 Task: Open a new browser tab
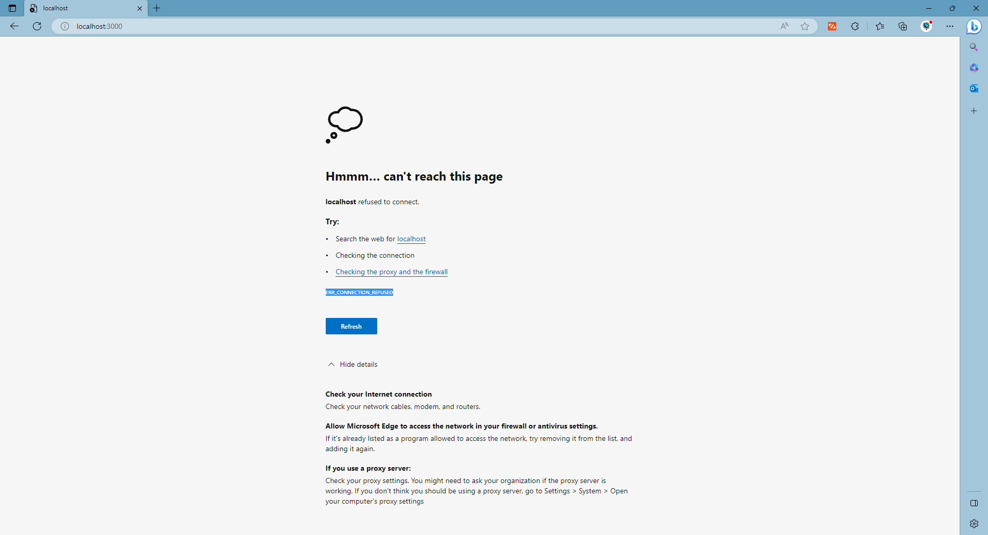(x=157, y=8)
